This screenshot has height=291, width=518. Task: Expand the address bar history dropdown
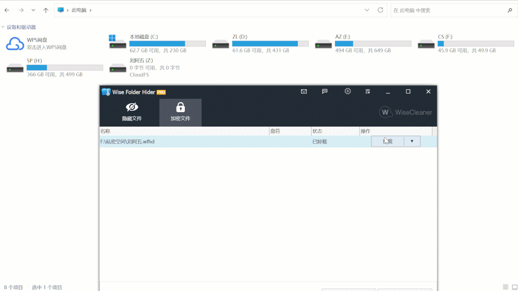click(367, 10)
